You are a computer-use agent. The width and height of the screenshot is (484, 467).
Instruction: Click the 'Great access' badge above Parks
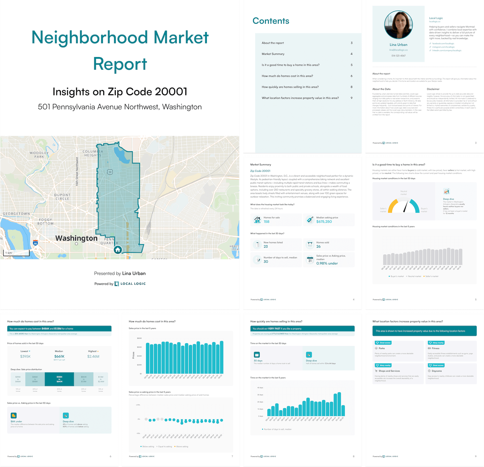click(x=383, y=343)
